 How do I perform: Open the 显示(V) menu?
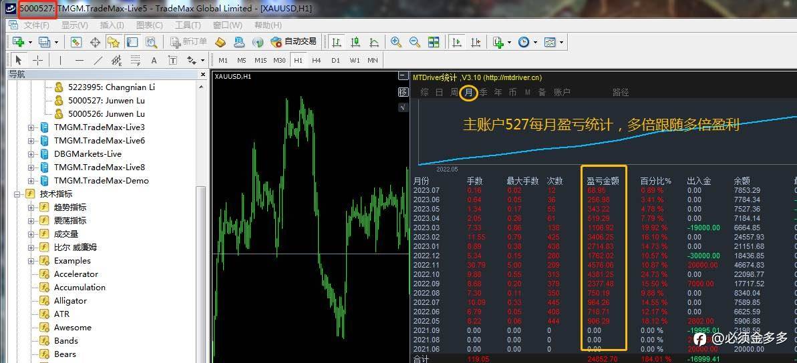(75, 25)
